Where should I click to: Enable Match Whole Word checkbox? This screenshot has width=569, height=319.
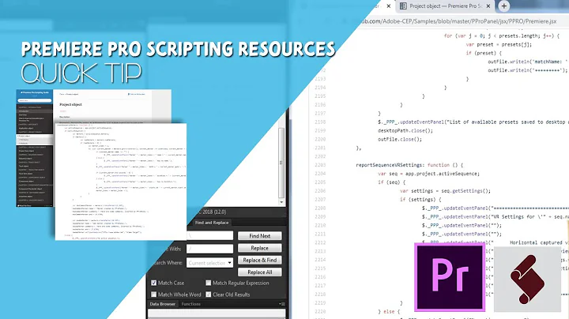click(154, 295)
